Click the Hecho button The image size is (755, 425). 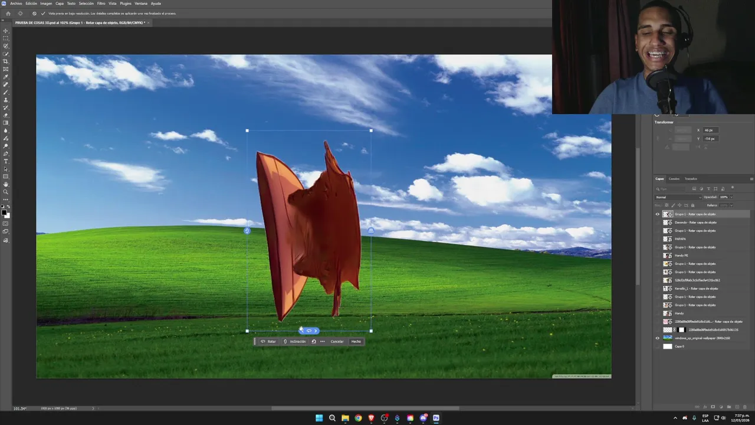[356, 341]
